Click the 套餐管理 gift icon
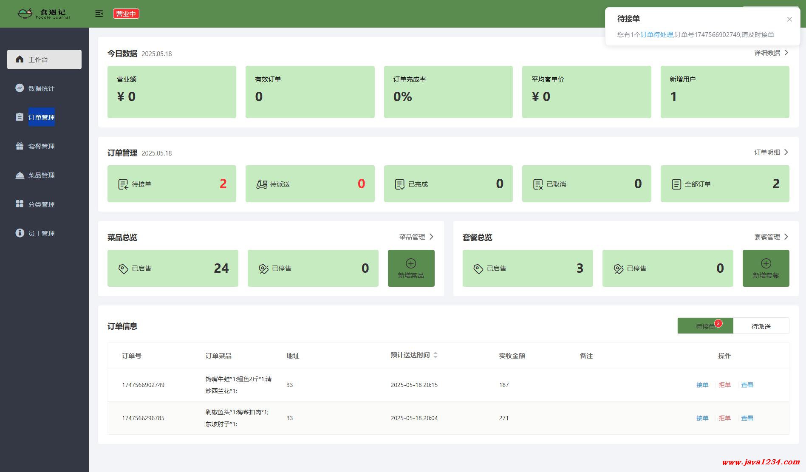 (x=20, y=146)
